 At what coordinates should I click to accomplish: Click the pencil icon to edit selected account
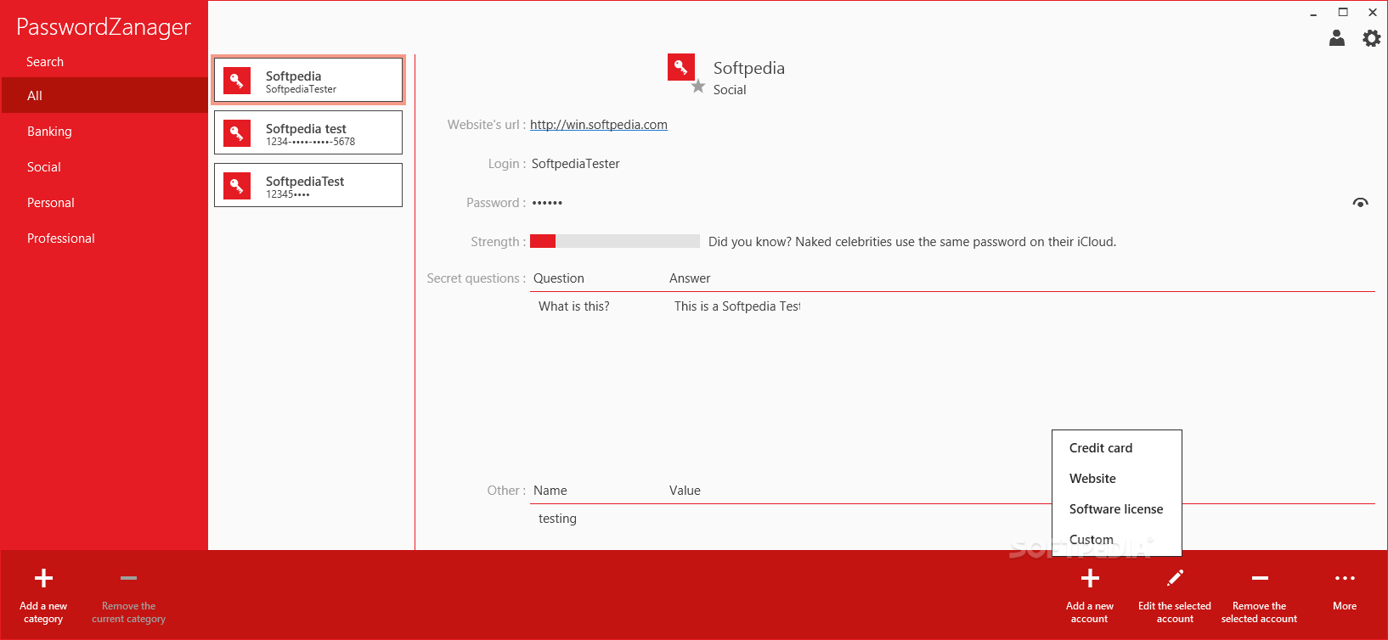[x=1175, y=578]
